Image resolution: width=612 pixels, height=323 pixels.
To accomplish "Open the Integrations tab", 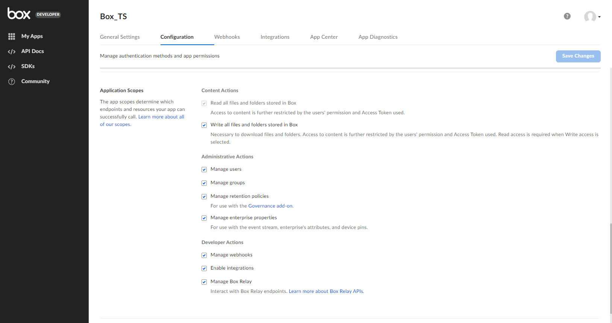I will coord(275,37).
